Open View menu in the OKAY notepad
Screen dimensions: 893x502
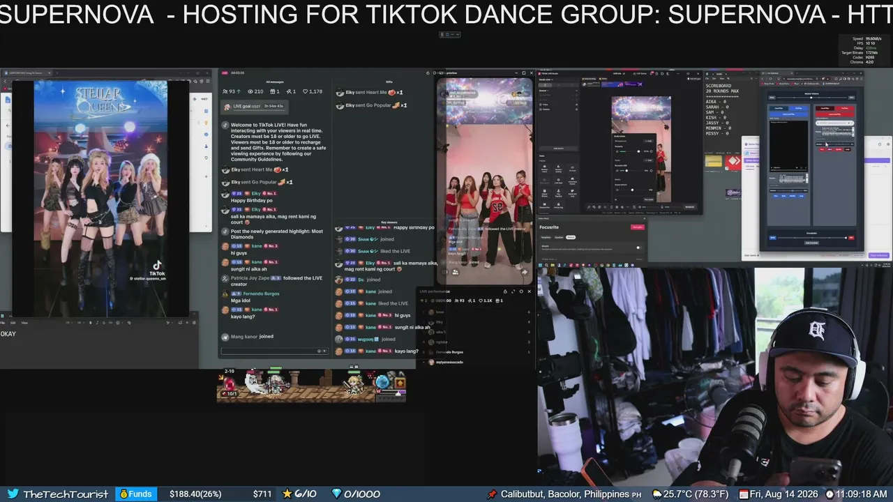24,323
